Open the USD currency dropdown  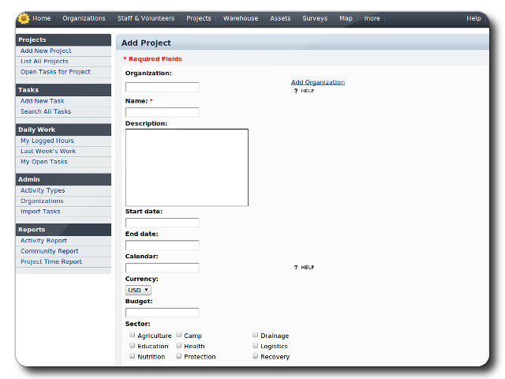tap(138, 291)
